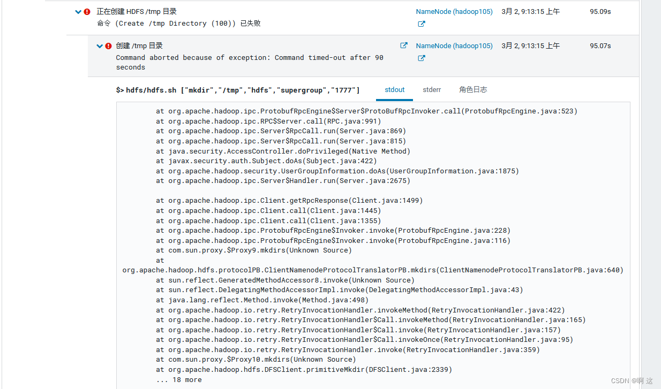Switch to the stdout tab
This screenshot has width=661, height=389.
[x=394, y=90]
